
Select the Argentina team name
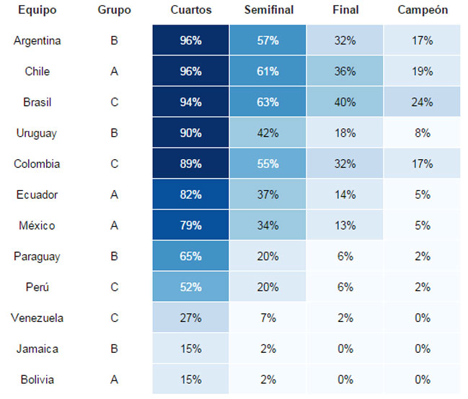point(37,40)
